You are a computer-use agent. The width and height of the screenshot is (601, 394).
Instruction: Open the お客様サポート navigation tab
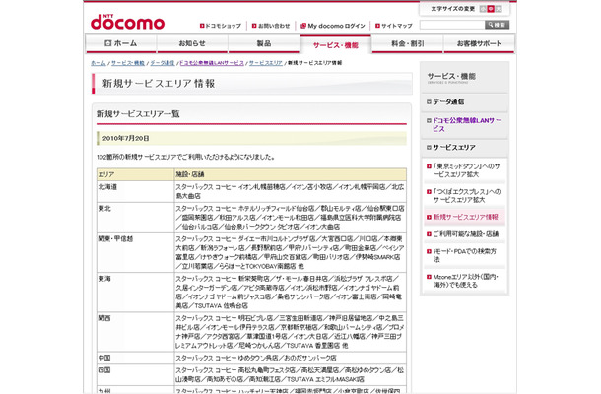pos(479,43)
